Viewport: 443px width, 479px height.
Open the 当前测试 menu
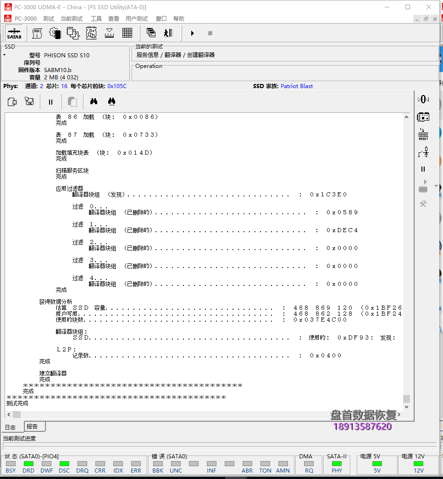(x=72, y=19)
